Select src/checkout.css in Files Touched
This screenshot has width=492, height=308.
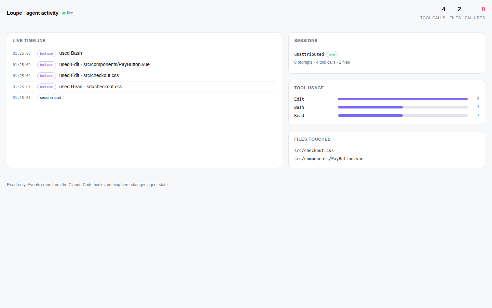click(314, 151)
